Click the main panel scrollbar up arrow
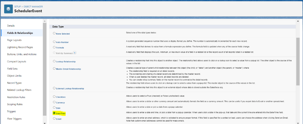This screenshot has height=124, width=303. [298, 21]
